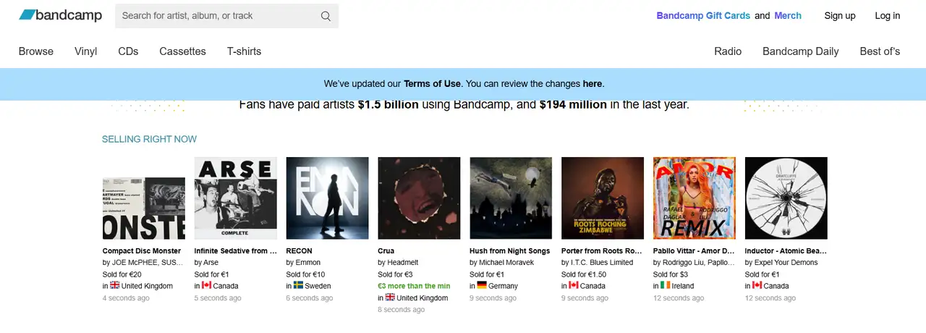The height and width of the screenshot is (333, 926).
Task: Click Inductor - Atomic Bea... title
Action: click(x=786, y=251)
